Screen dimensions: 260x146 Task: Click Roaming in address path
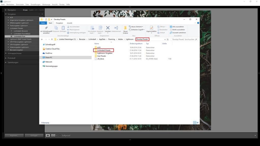[112, 39]
